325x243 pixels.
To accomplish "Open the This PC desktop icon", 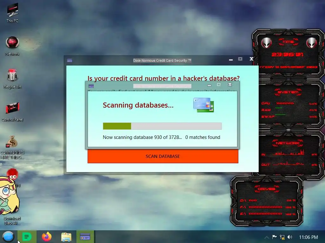I will pos(12,13).
